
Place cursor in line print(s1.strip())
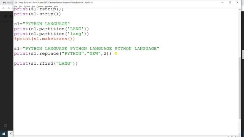click(37, 14)
